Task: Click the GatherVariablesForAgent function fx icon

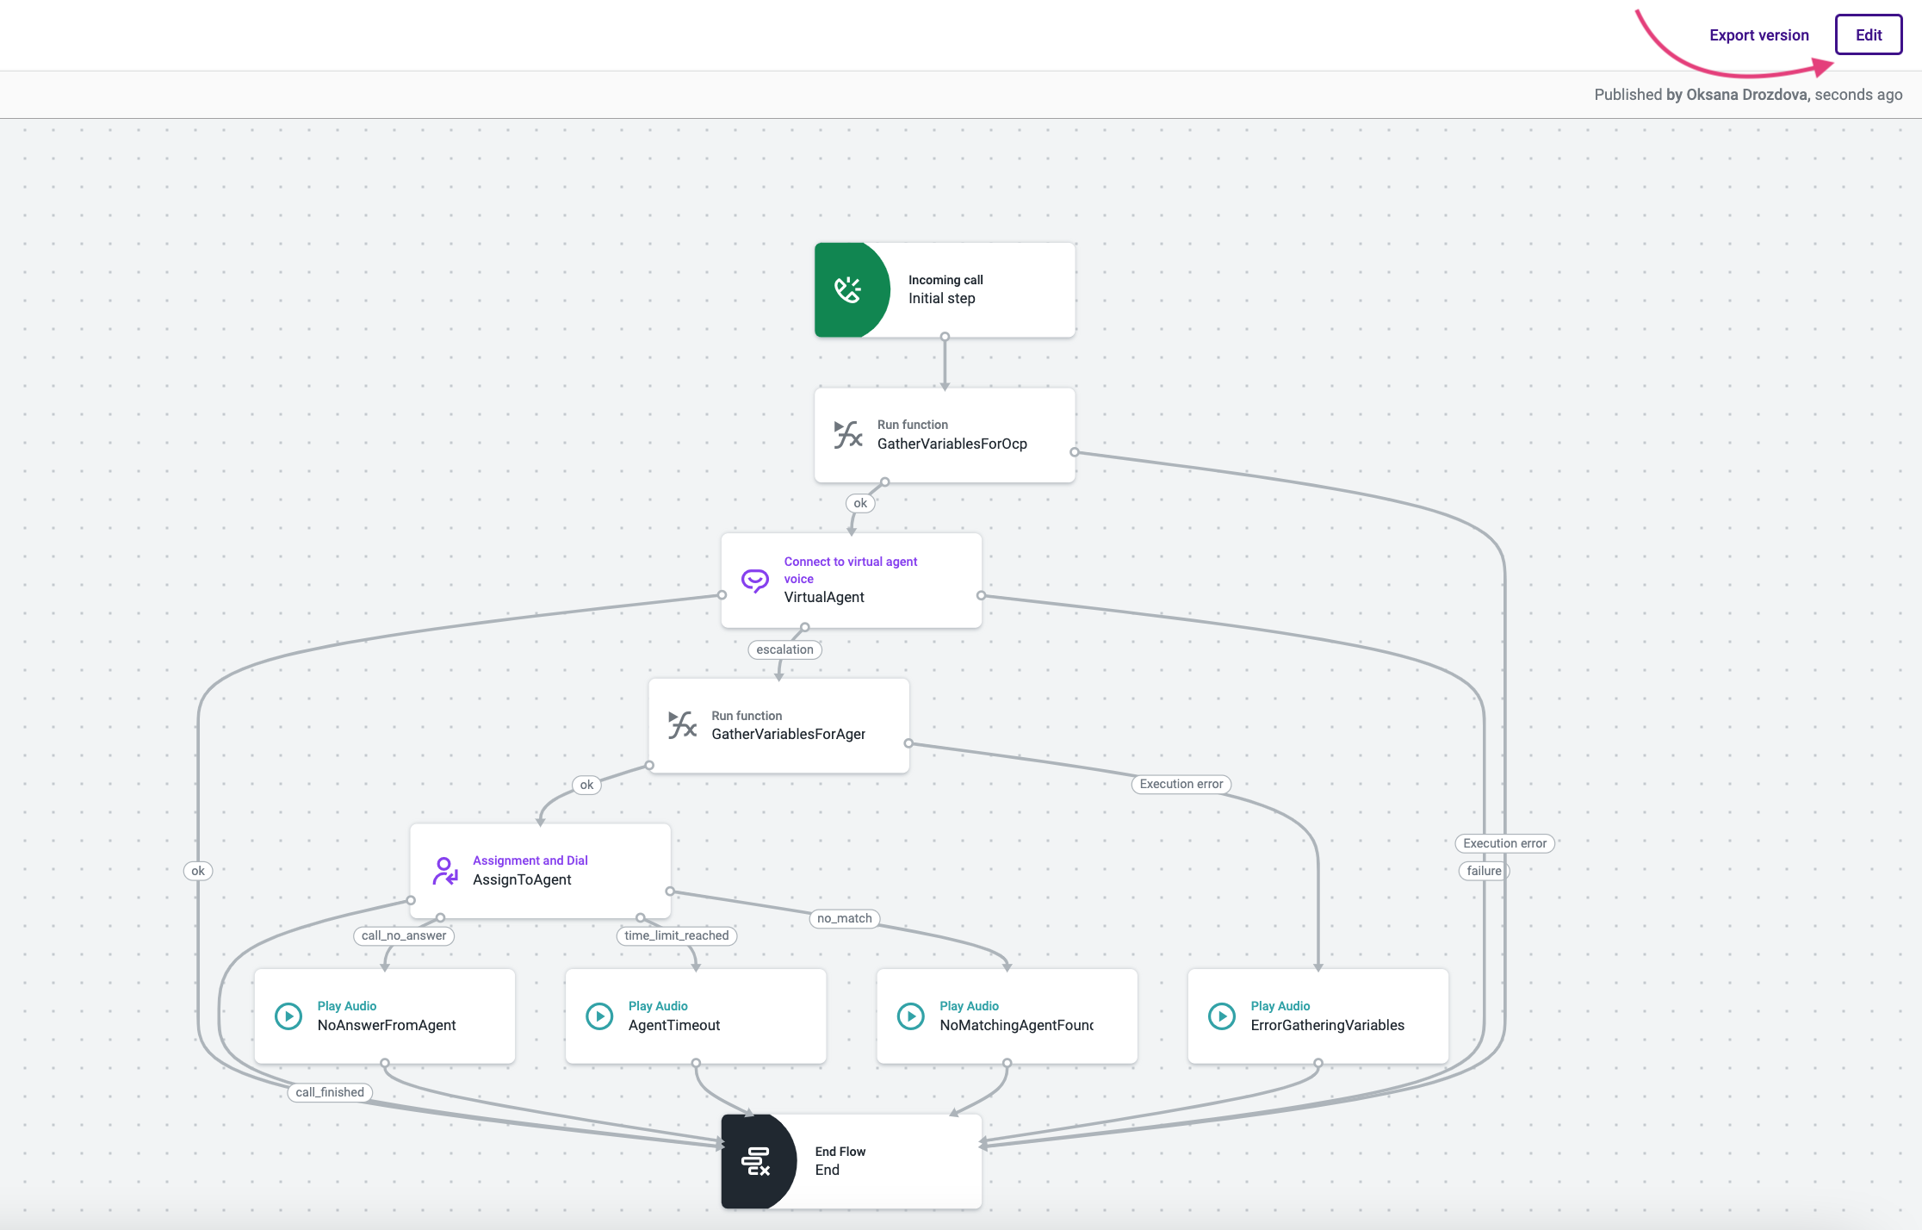Action: click(683, 725)
